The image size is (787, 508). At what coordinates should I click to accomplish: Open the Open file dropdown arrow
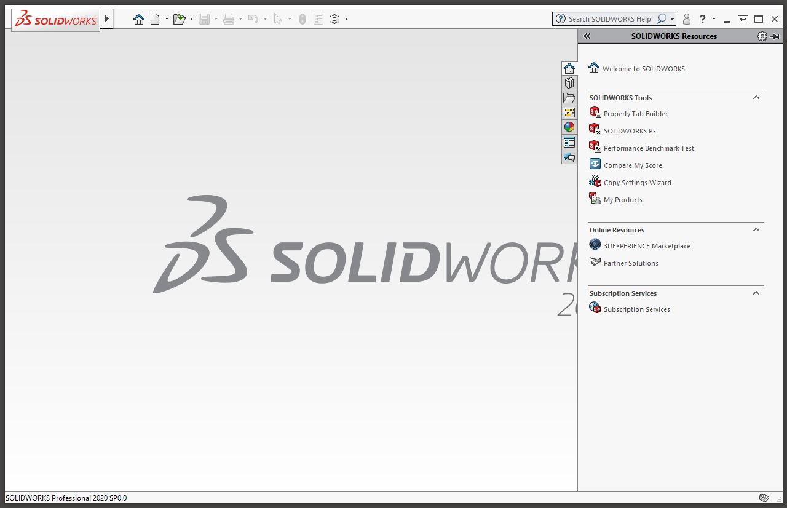point(191,19)
